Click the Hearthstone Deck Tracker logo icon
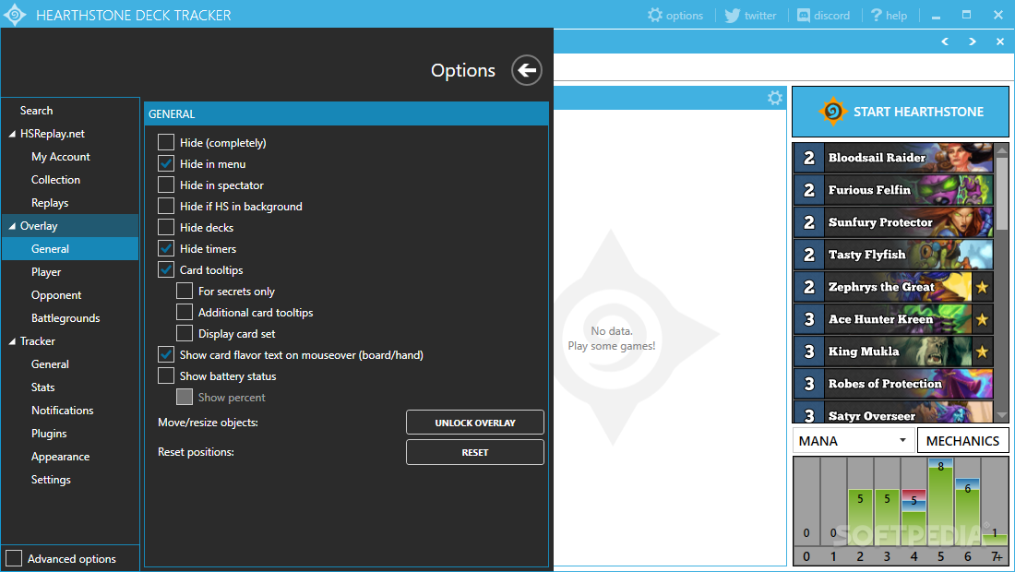Viewport: 1015px width, 572px height. (15, 15)
